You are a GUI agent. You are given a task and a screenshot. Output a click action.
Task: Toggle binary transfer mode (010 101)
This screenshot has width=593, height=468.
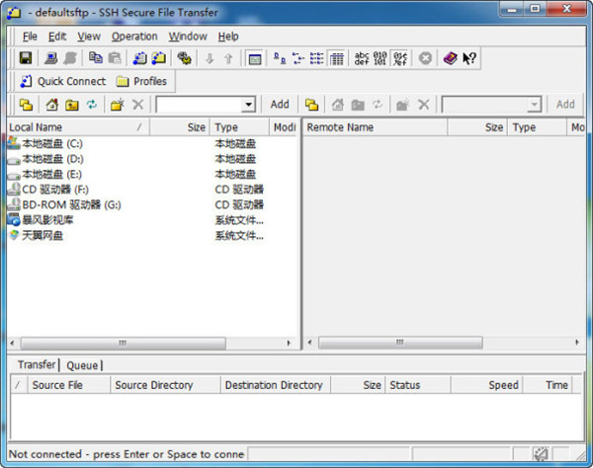click(x=381, y=59)
